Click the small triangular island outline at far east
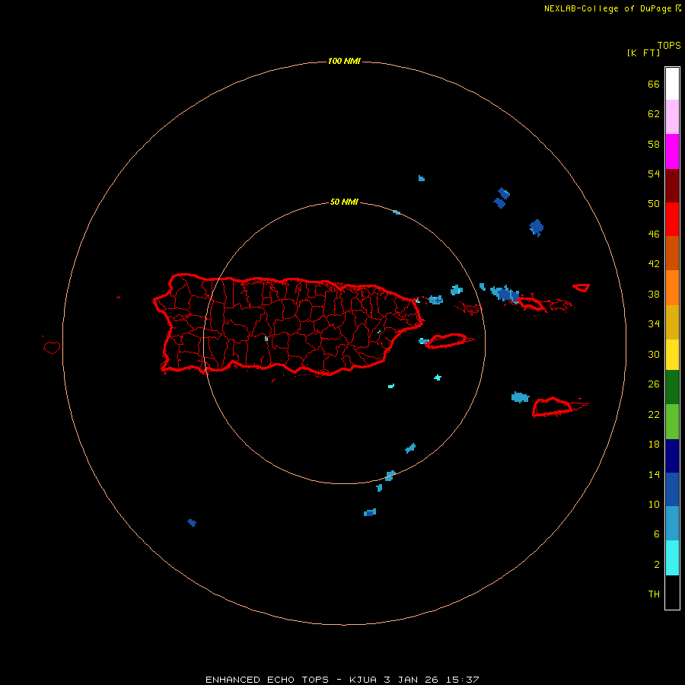Image resolution: width=685 pixels, height=685 pixels. click(x=581, y=288)
